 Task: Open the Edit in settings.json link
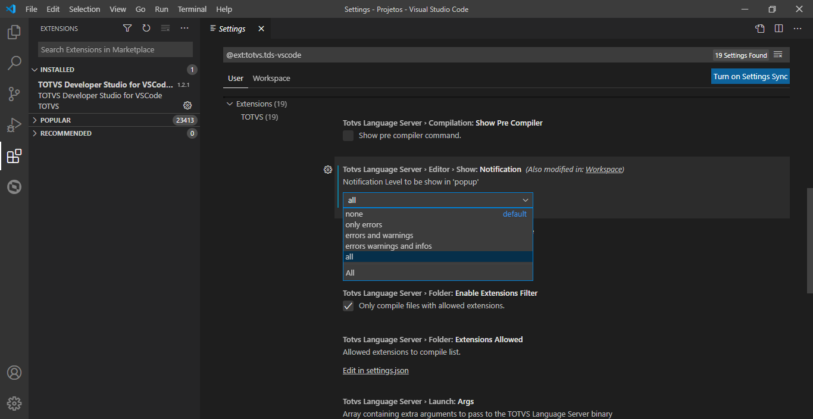(x=376, y=370)
